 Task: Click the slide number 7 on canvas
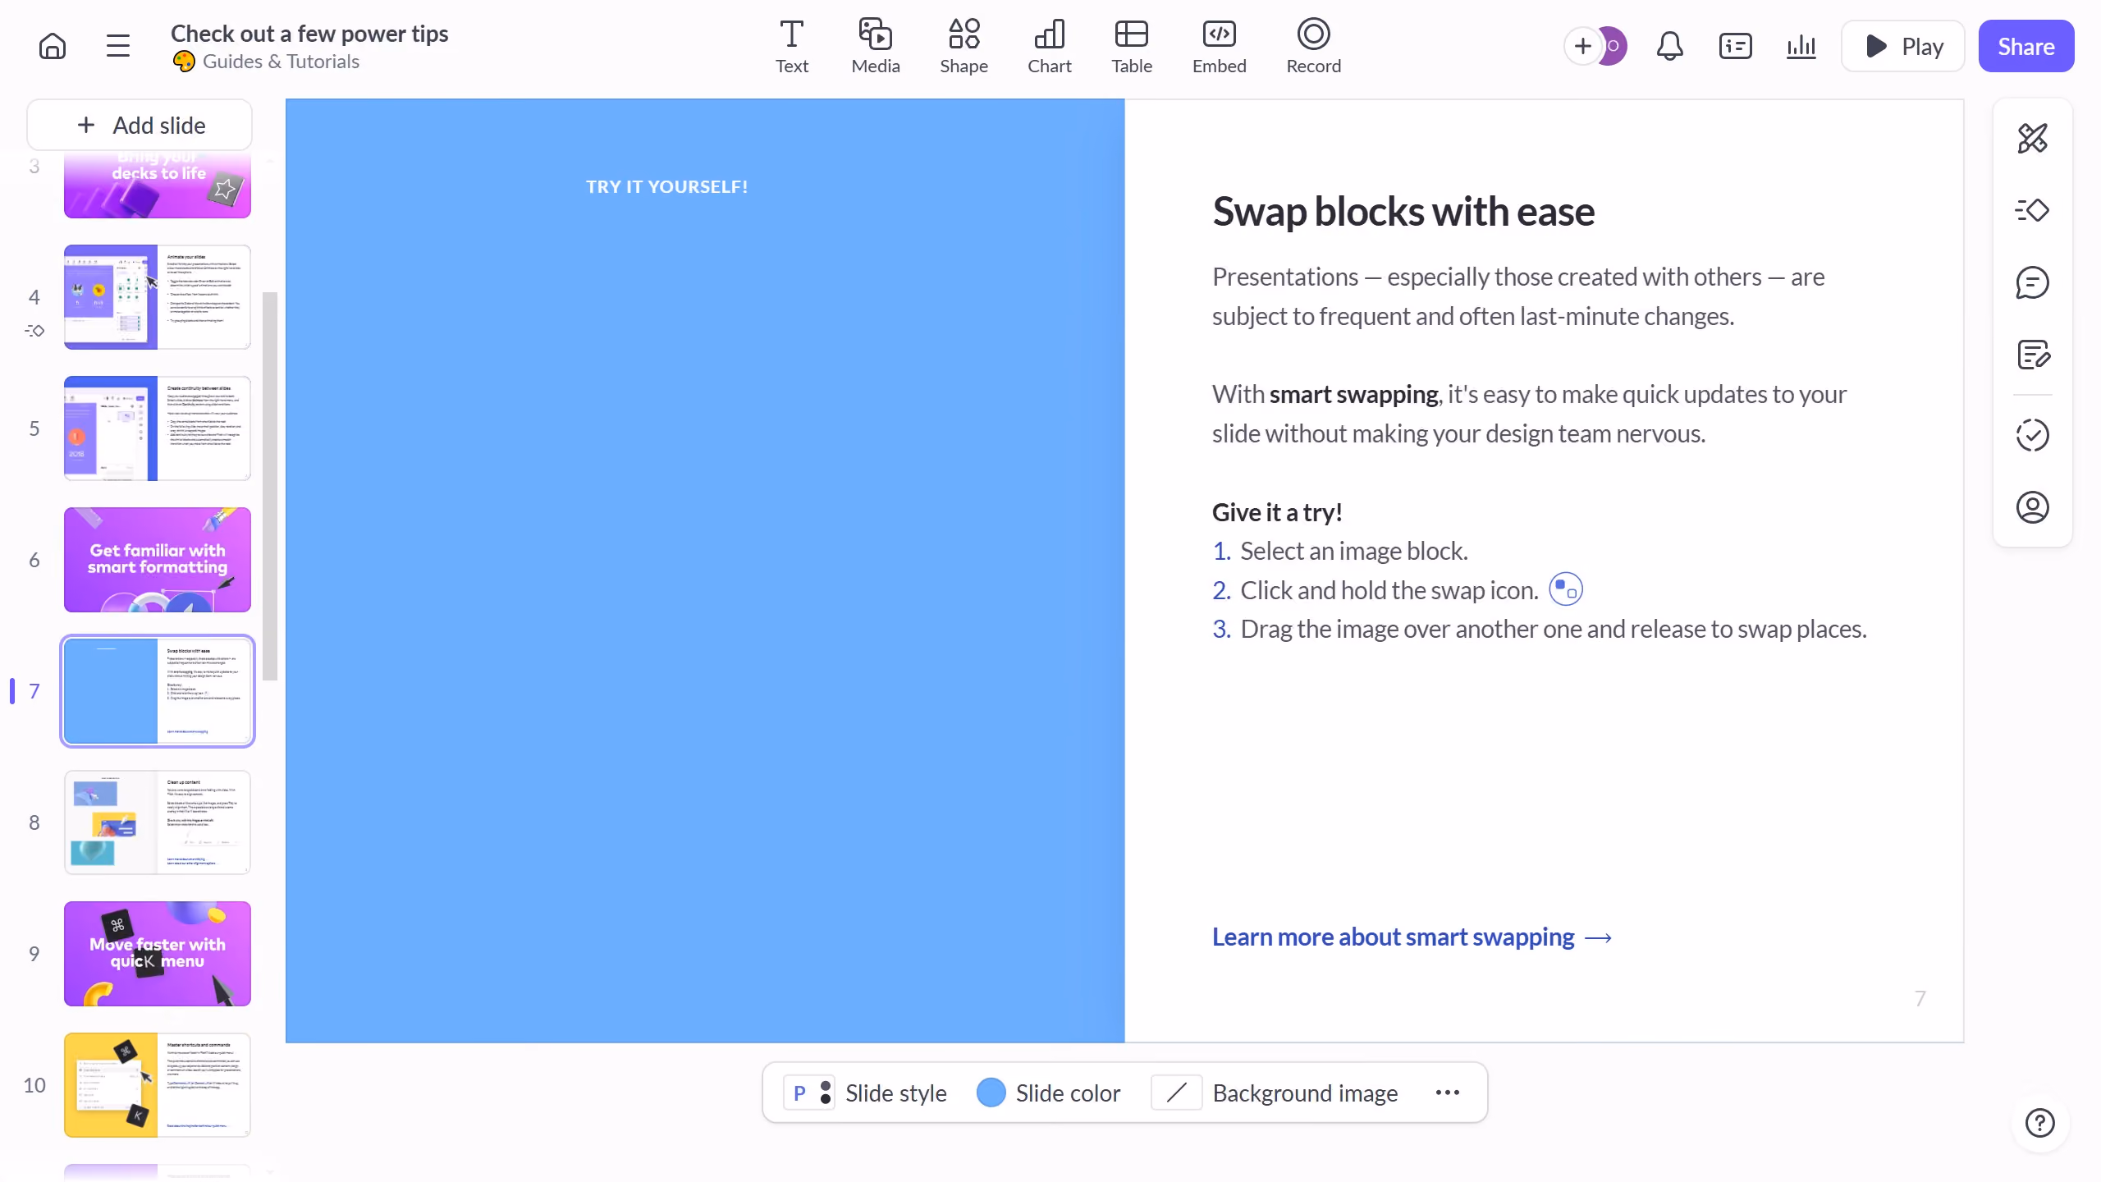point(1920,998)
